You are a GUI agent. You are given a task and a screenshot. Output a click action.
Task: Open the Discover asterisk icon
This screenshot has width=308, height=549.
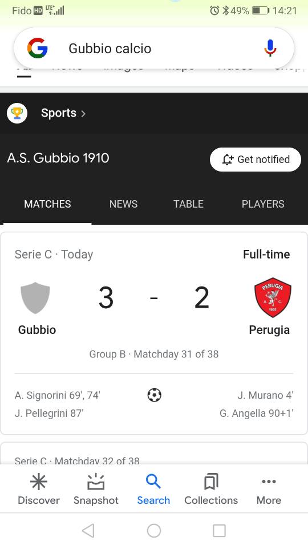[x=38, y=482]
